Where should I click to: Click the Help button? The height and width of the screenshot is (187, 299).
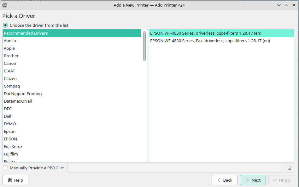click(15, 180)
